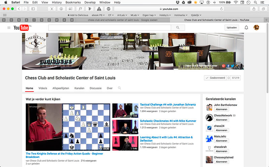Viewport: 269px width, 167px height.
Task: Click the Uploaden button
Action: point(232,27)
